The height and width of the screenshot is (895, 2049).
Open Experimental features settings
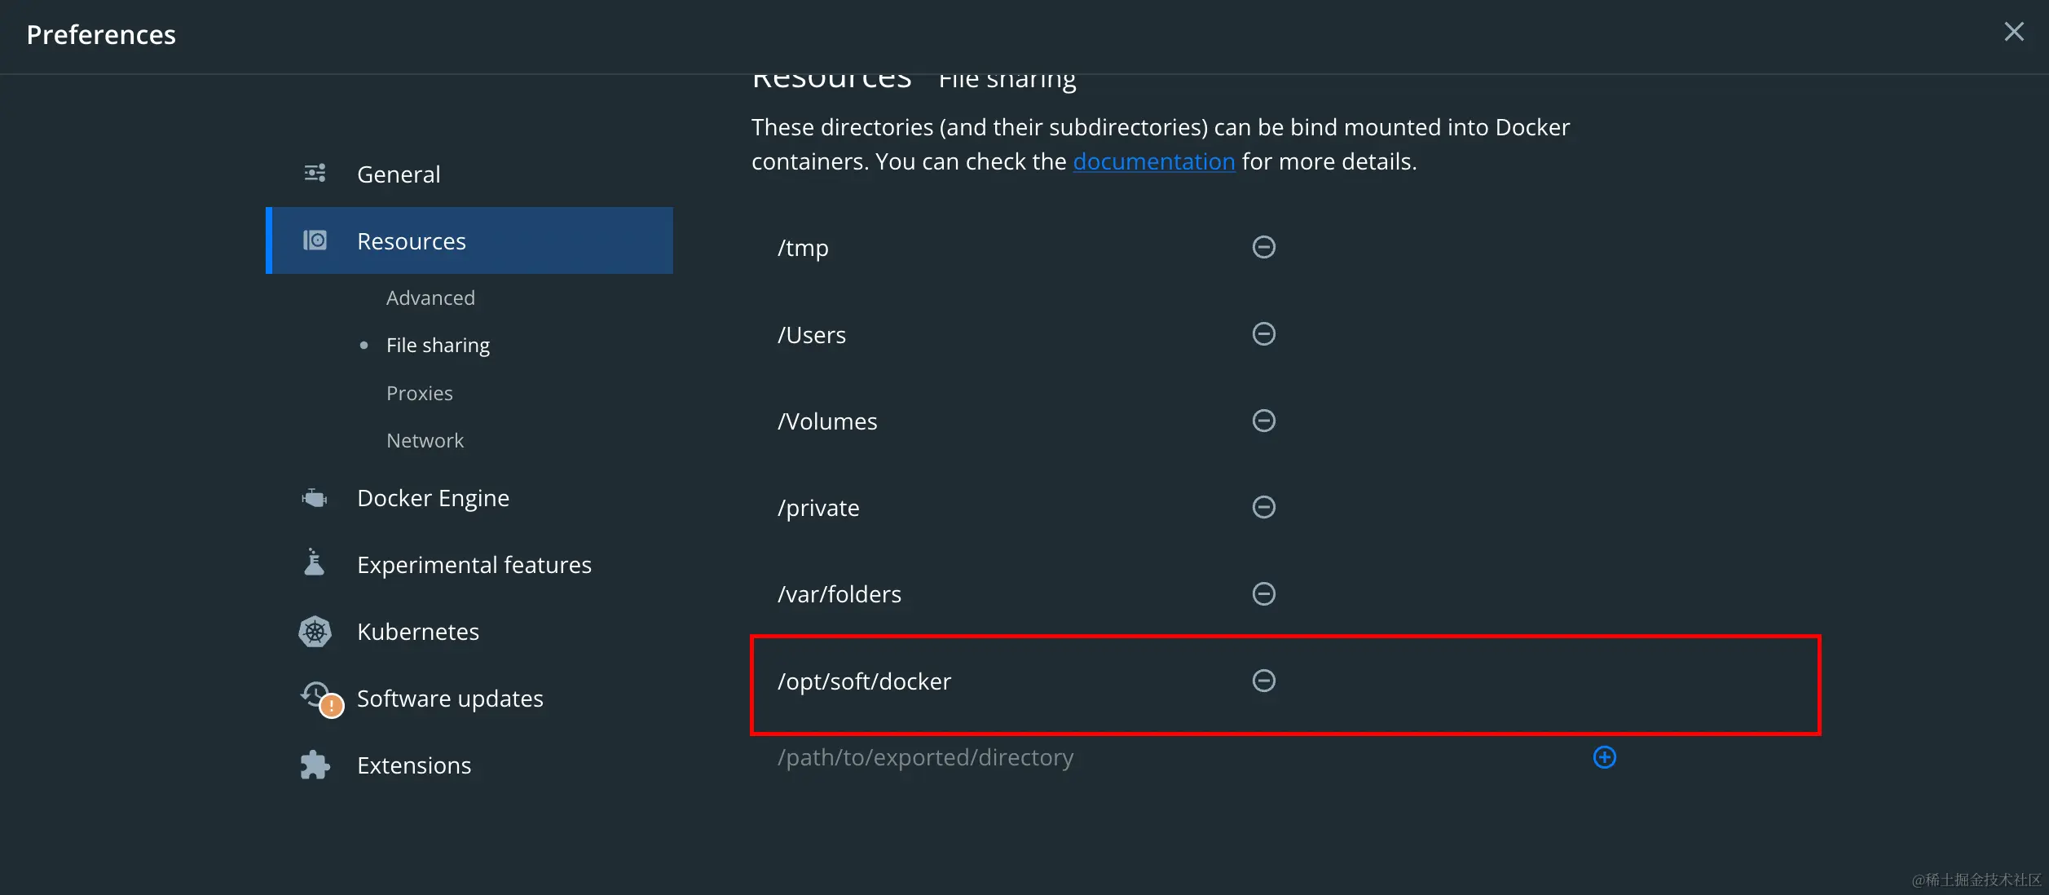click(474, 565)
